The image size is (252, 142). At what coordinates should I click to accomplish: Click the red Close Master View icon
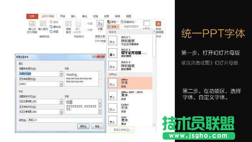point(158,24)
